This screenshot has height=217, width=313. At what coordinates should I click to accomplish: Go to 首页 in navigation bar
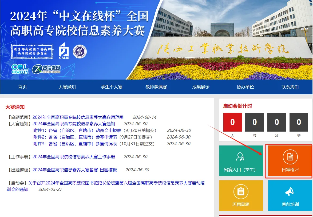click(22, 87)
